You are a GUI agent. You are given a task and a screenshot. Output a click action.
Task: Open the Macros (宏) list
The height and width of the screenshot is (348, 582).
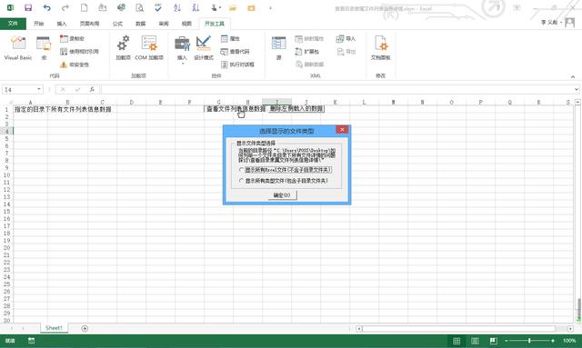click(x=44, y=48)
